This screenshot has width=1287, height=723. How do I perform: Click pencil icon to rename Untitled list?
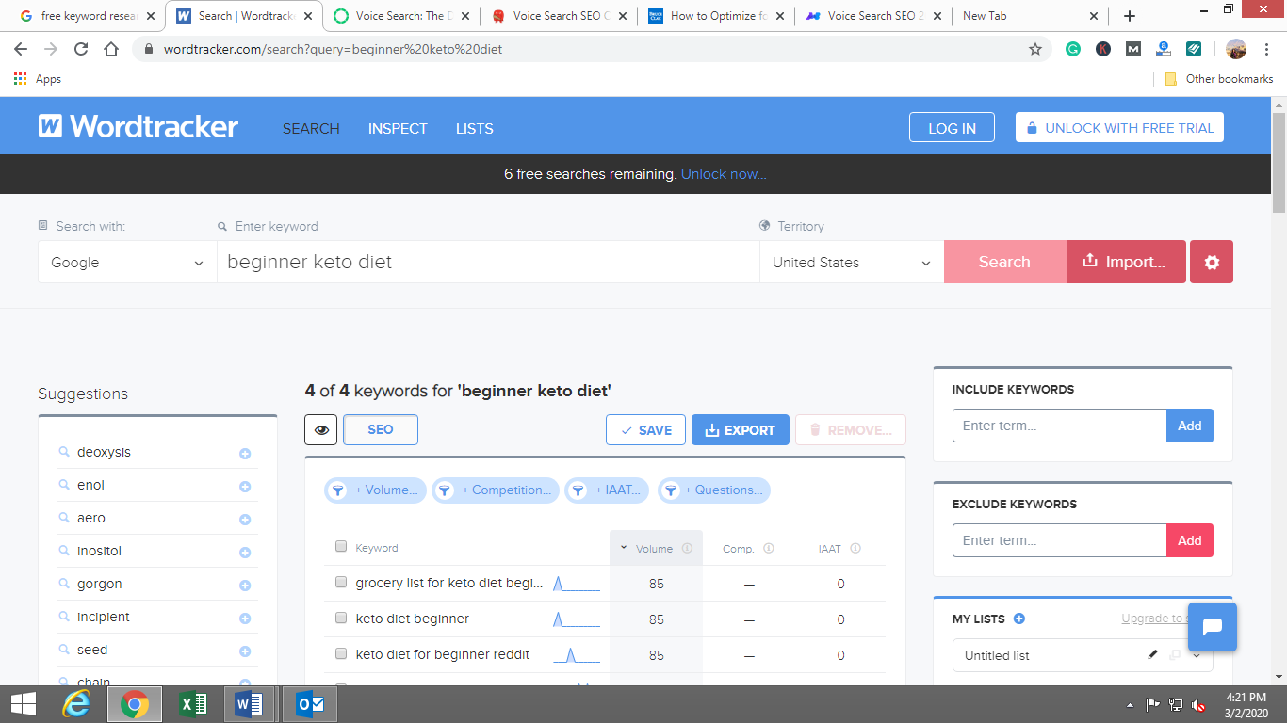[1152, 655]
